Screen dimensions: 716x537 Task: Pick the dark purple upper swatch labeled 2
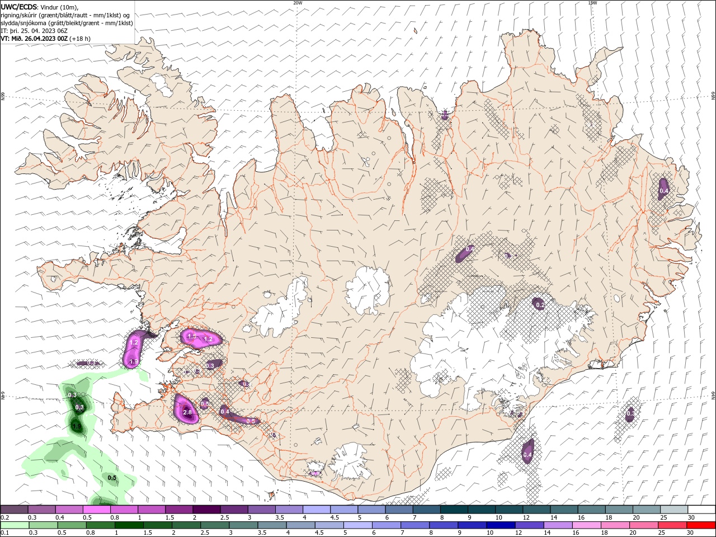click(206, 509)
